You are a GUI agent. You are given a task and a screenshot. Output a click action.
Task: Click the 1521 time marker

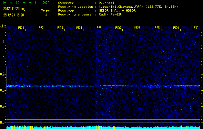[21, 28]
